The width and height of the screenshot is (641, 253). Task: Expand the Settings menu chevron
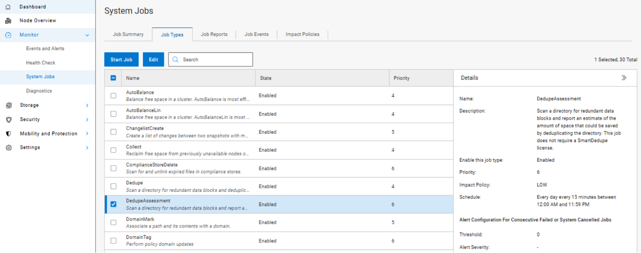click(x=87, y=147)
